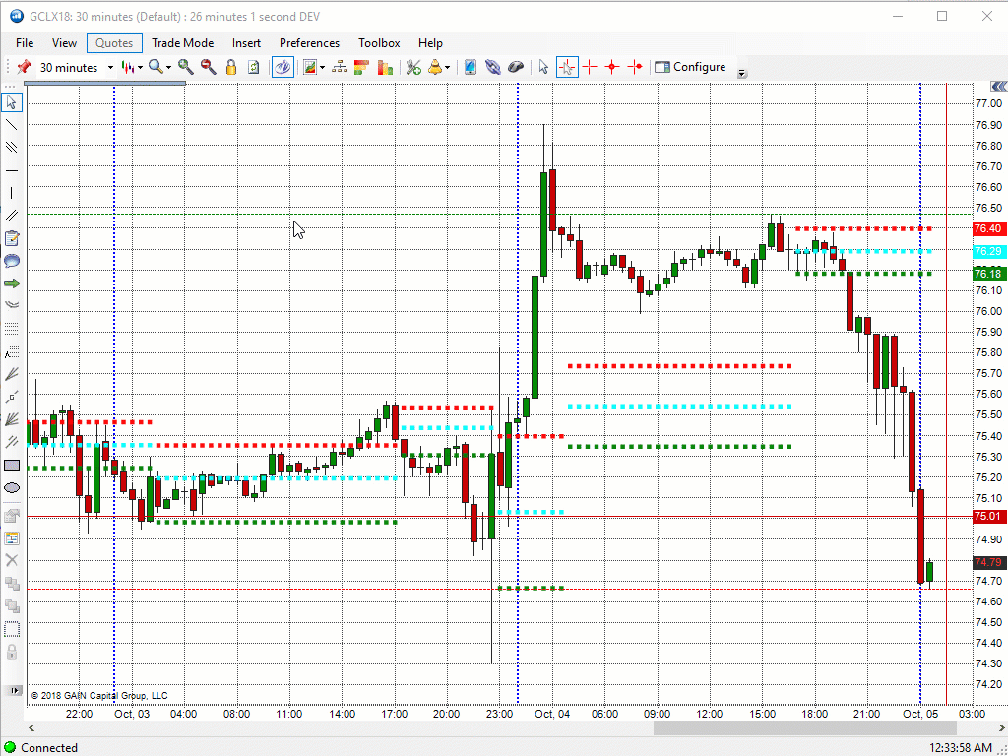
Task: Select the filled rectangle shape tool
Action: (x=12, y=465)
